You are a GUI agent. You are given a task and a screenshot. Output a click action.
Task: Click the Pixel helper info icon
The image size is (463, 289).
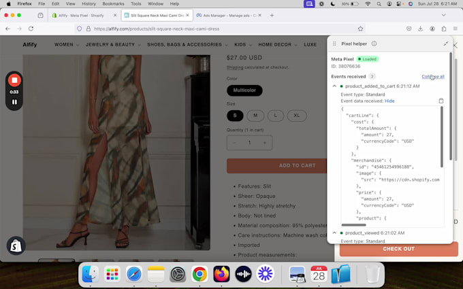374,44
